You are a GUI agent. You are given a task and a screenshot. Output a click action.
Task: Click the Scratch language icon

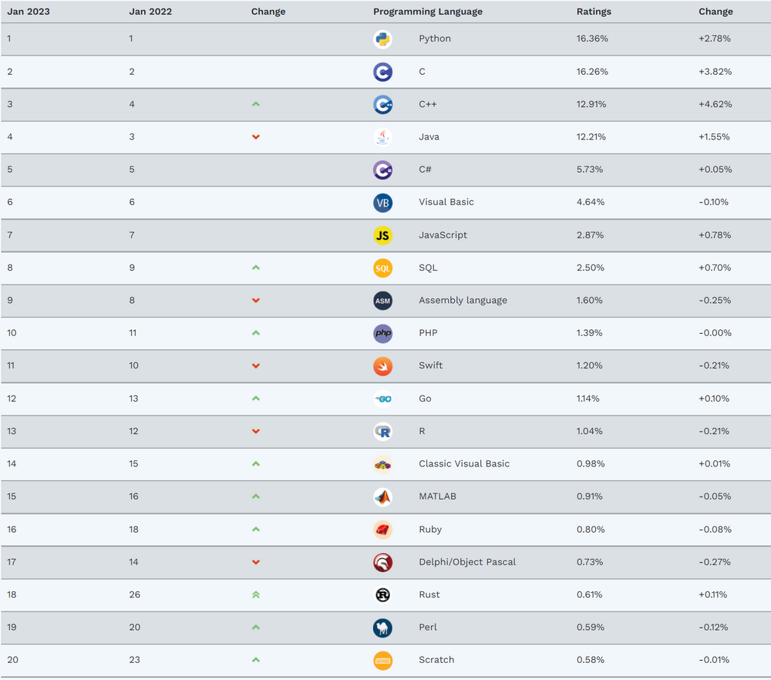[x=382, y=660]
